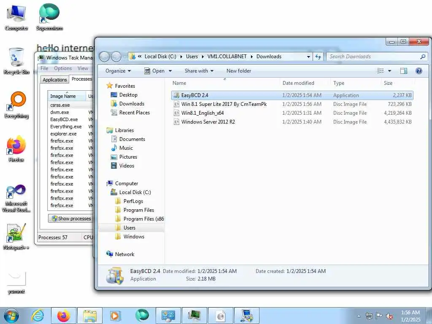Click the muted volume tray icon
The width and height of the screenshot is (432, 324).
[x=389, y=316]
